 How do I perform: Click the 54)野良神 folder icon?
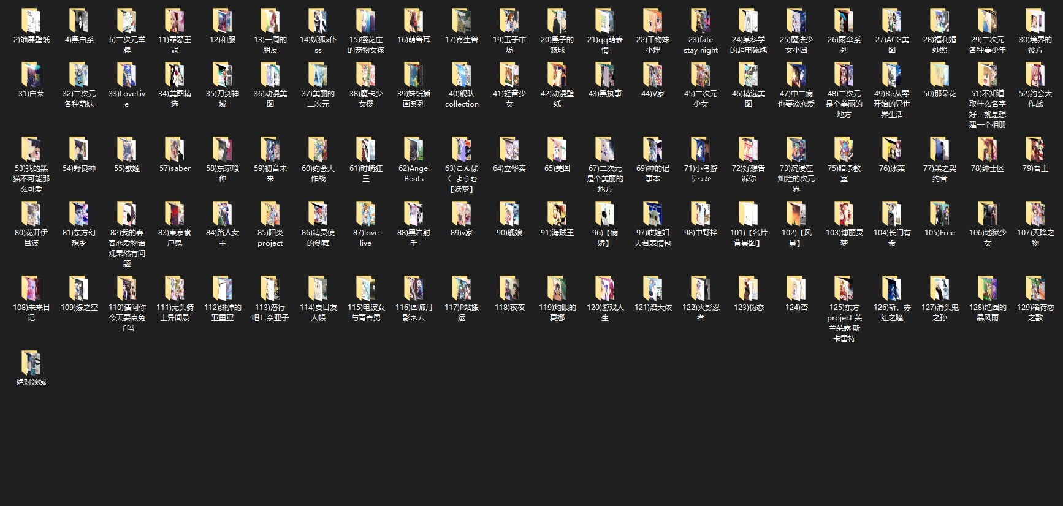(x=78, y=149)
